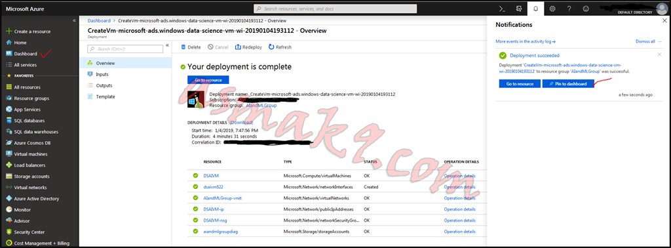This screenshot has width=671, height=248.
Task: Dismiss the Deployment succeeded notification
Action: 659,54
